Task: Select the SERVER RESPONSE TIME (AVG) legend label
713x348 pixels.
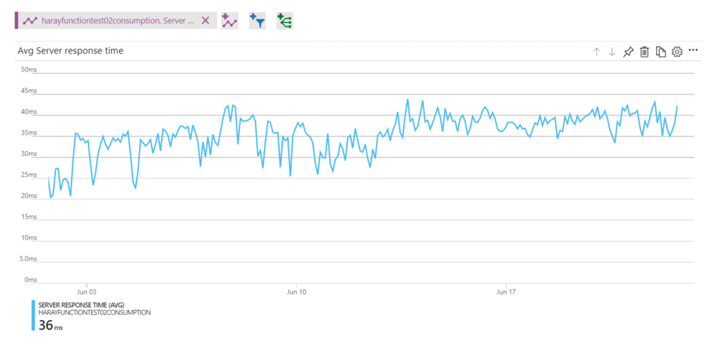Action: tap(81, 304)
